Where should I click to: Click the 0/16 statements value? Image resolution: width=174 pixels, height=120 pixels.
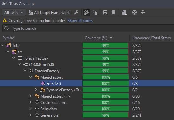(x=136, y=103)
